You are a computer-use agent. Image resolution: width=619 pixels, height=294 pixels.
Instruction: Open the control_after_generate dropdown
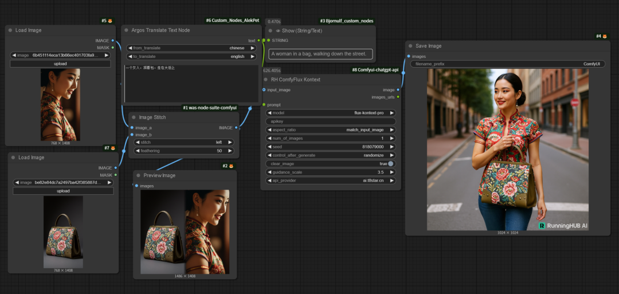click(x=330, y=155)
